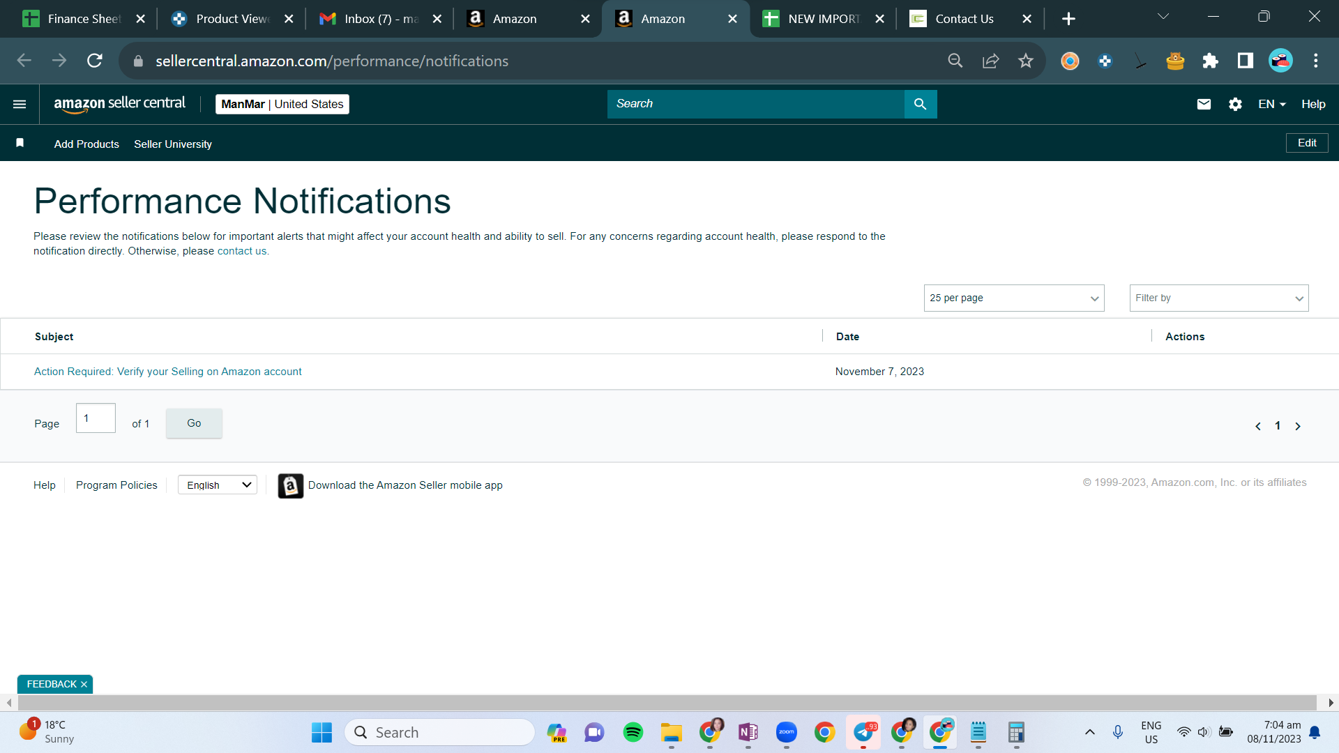Open Action Required: Verify account notification

168,372
